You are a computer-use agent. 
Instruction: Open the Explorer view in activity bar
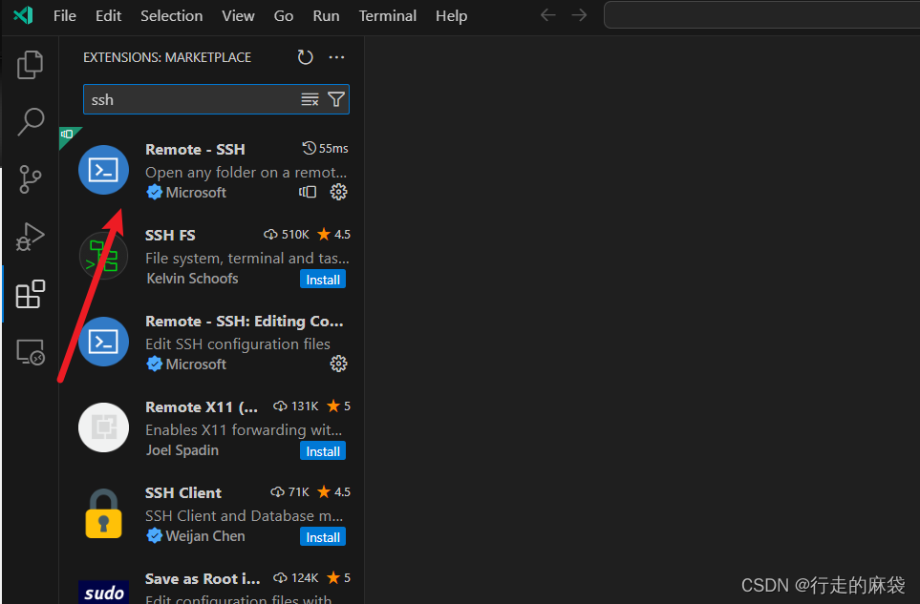(30, 65)
